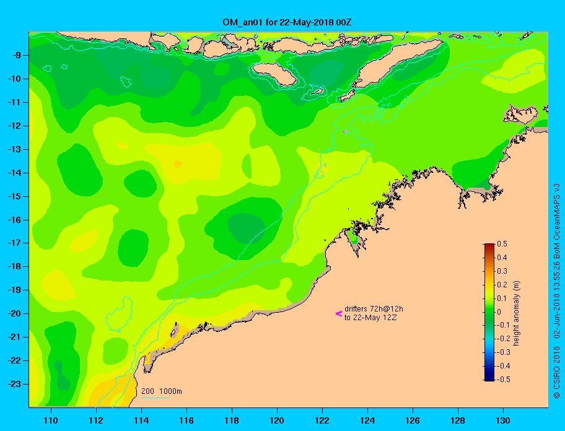Pick the green middle of the colour bar
Screen dimensions: 565x431
click(489, 312)
